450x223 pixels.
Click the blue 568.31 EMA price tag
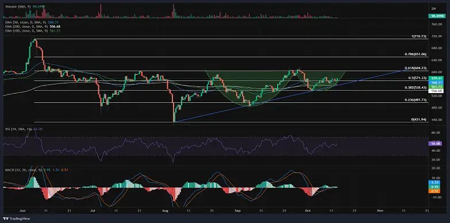coord(436,82)
